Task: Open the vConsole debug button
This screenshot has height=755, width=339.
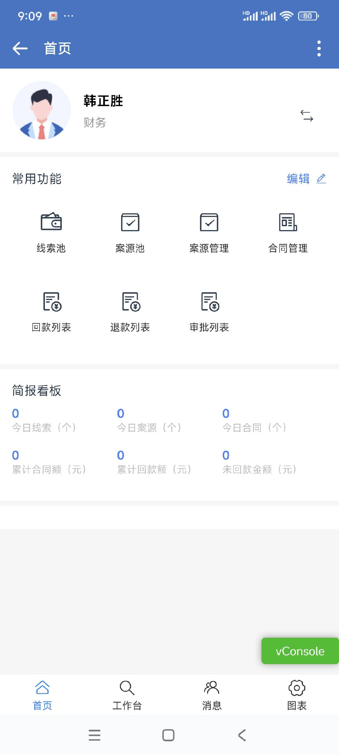Action: point(300,651)
